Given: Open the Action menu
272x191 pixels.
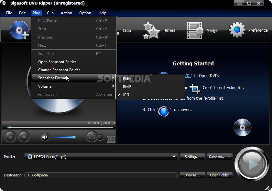Looking at the screenshot, I should [66, 13].
